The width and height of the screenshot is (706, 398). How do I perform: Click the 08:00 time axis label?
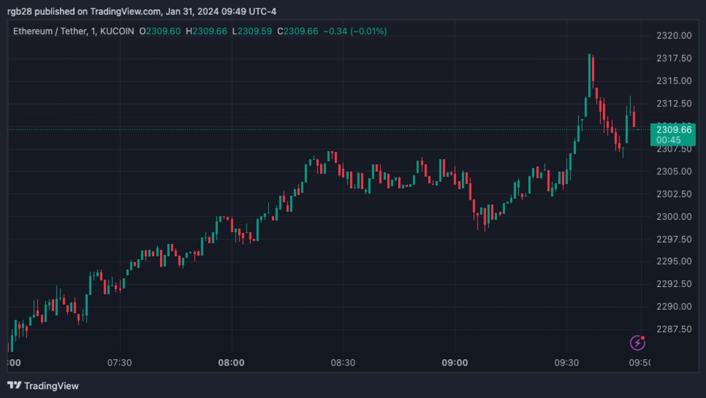coord(231,363)
